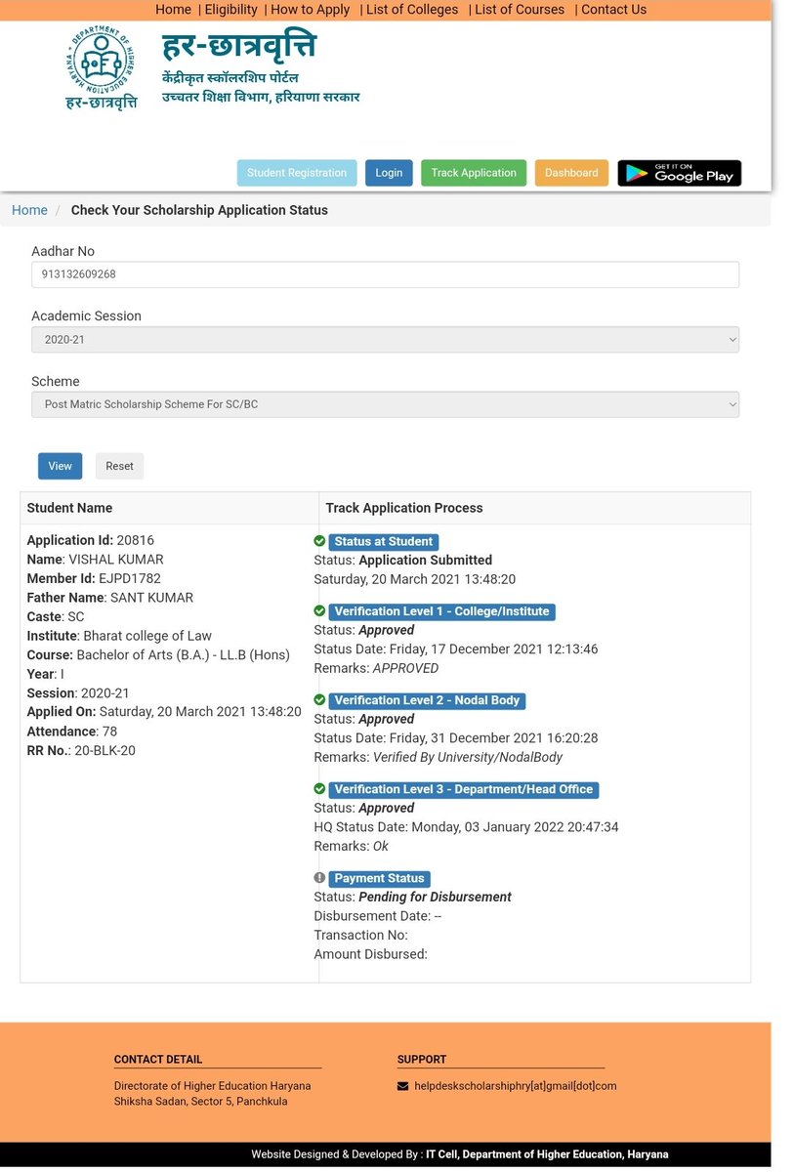Click the remark Verified By University/NodalBody

468,757
